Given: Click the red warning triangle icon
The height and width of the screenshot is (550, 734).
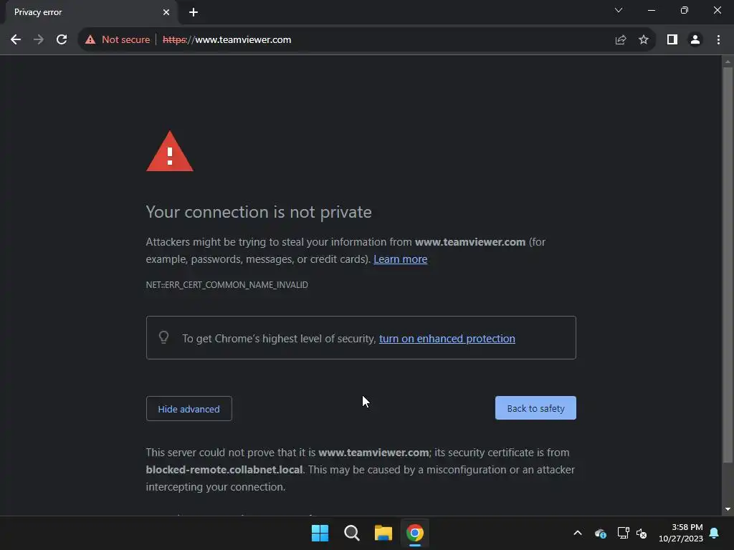Looking at the screenshot, I should (169, 152).
